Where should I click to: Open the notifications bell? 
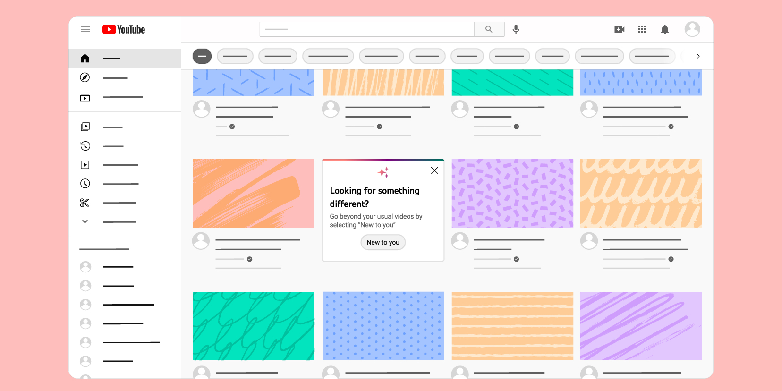[665, 29]
